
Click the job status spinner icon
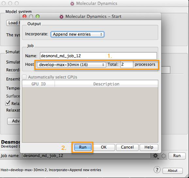163,156
